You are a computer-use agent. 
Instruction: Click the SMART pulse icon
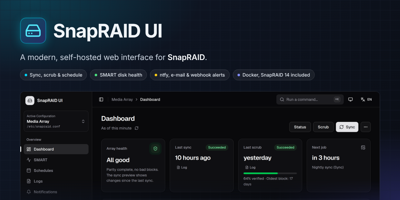tap(29, 160)
